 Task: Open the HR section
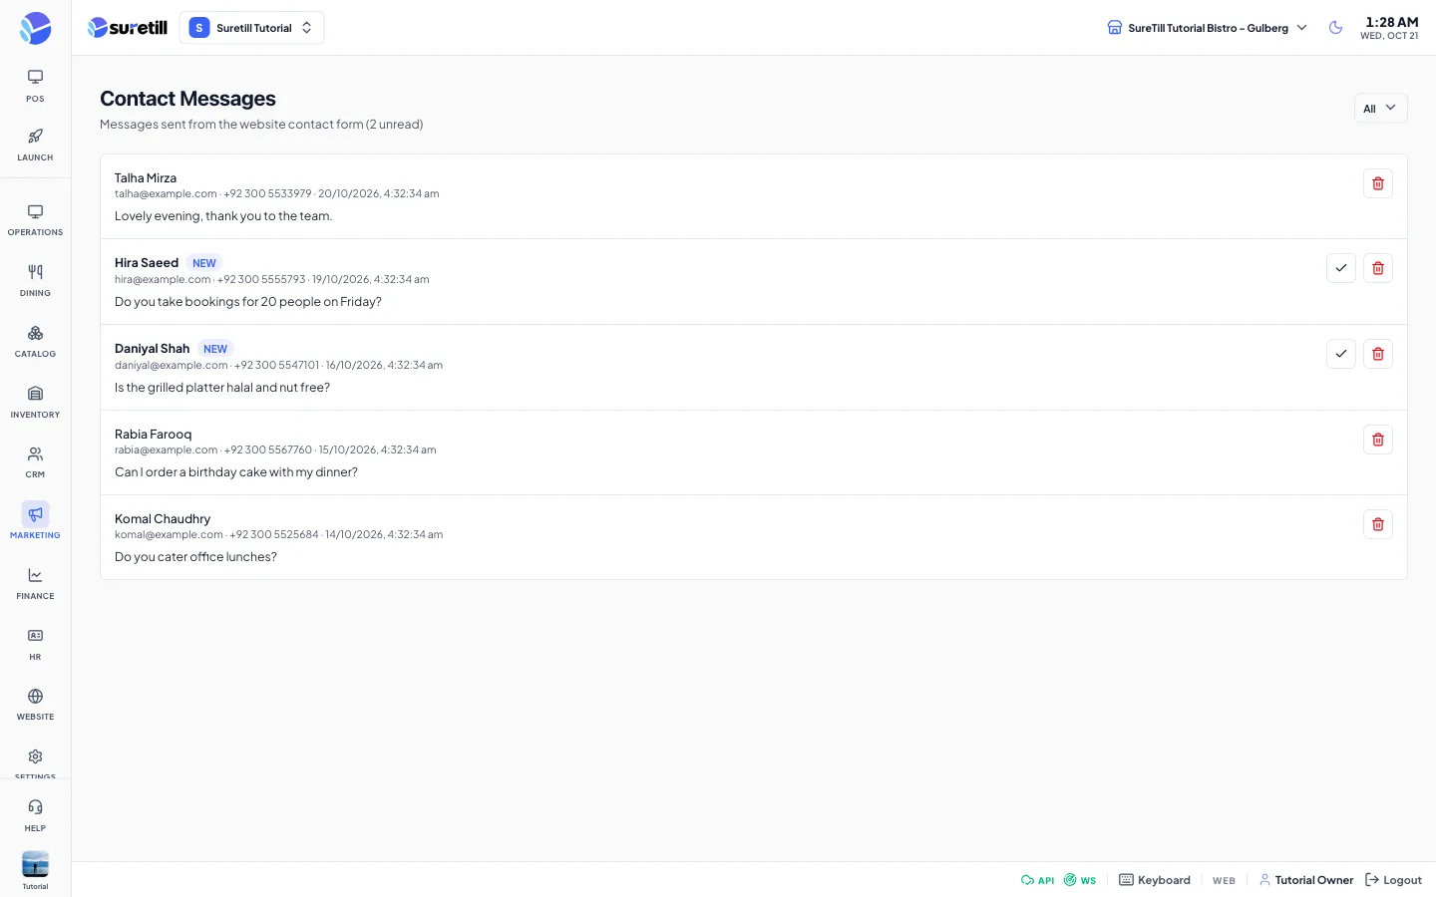click(x=35, y=645)
